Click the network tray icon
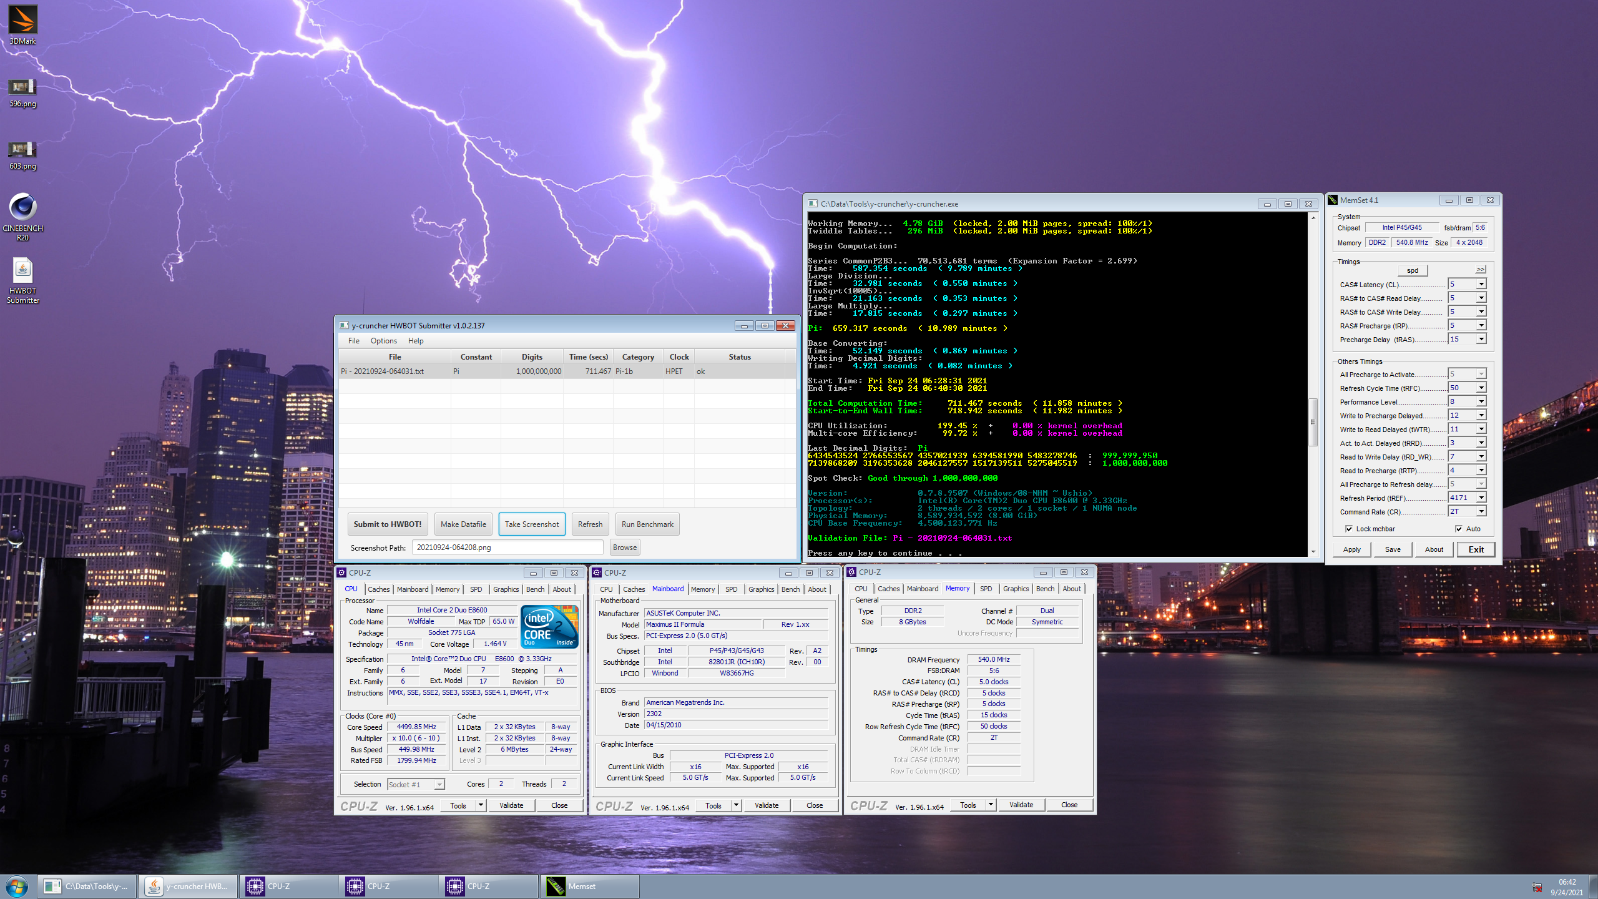This screenshot has width=1598, height=899. pyautogui.click(x=1536, y=887)
